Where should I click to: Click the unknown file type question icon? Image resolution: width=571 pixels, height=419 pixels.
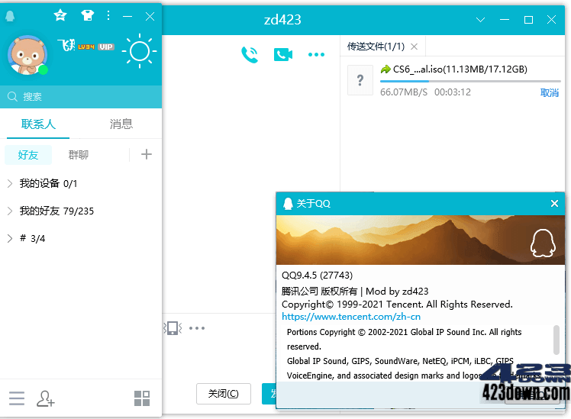(x=360, y=80)
